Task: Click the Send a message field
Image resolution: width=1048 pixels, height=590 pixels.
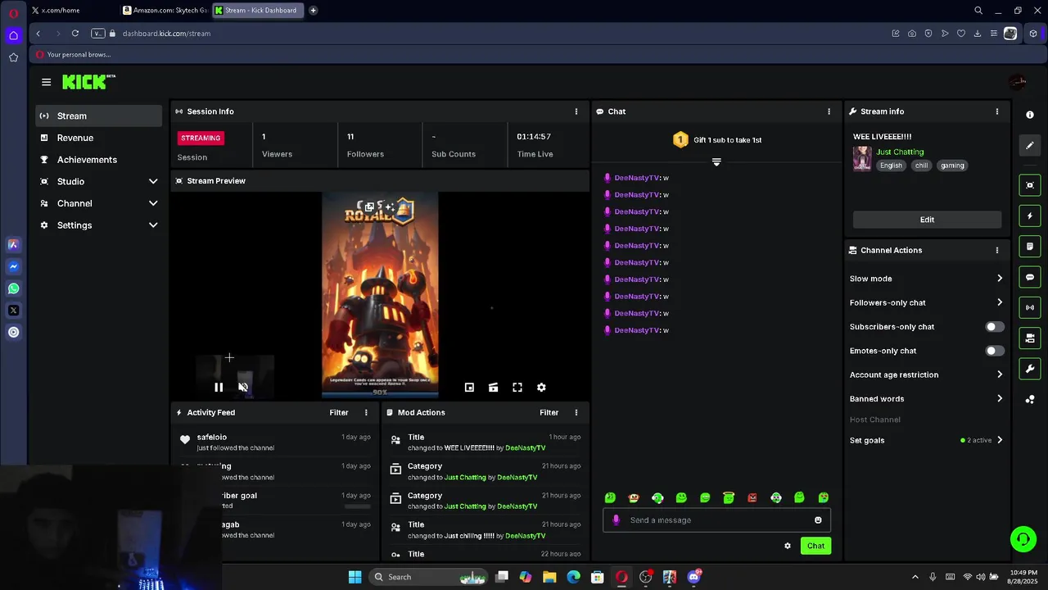Action: pyautogui.click(x=717, y=520)
